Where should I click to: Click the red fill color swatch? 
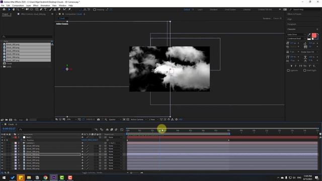point(314,36)
